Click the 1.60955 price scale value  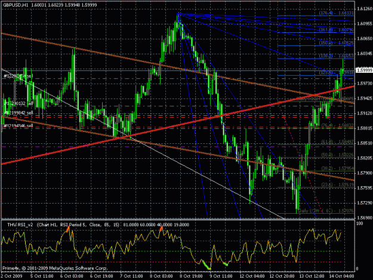pyautogui.click(x=365, y=23)
